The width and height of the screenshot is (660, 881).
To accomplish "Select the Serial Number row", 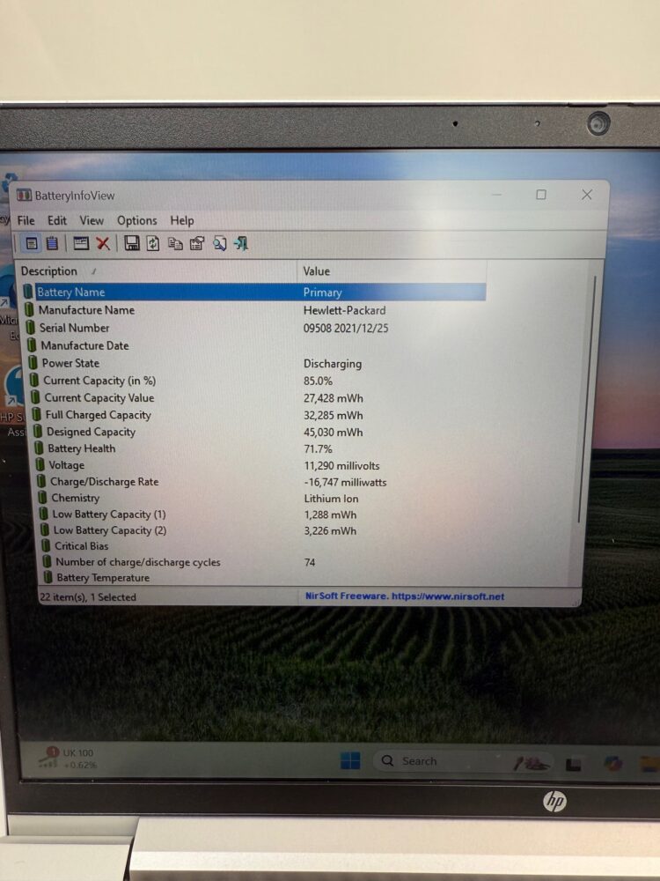I will [x=256, y=328].
